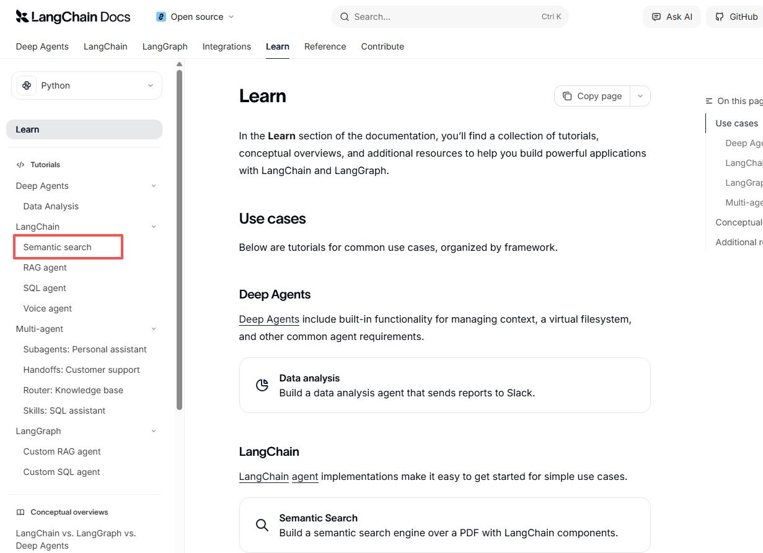Go to the Integrations tab

pyautogui.click(x=227, y=46)
